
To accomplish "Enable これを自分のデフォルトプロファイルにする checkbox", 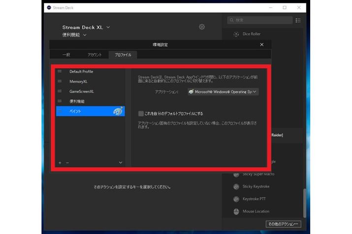I will (x=141, y=113).
